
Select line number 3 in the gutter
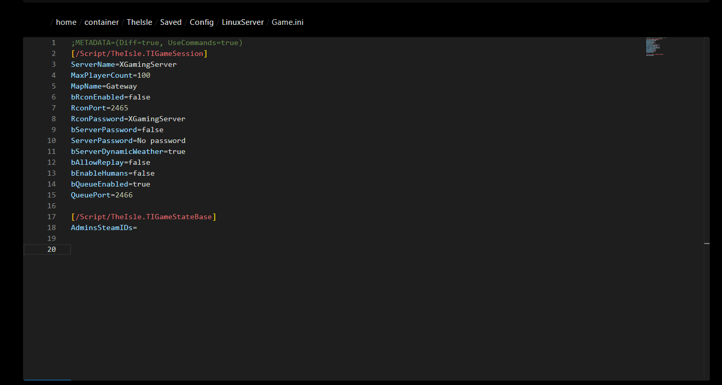(53, 64)
